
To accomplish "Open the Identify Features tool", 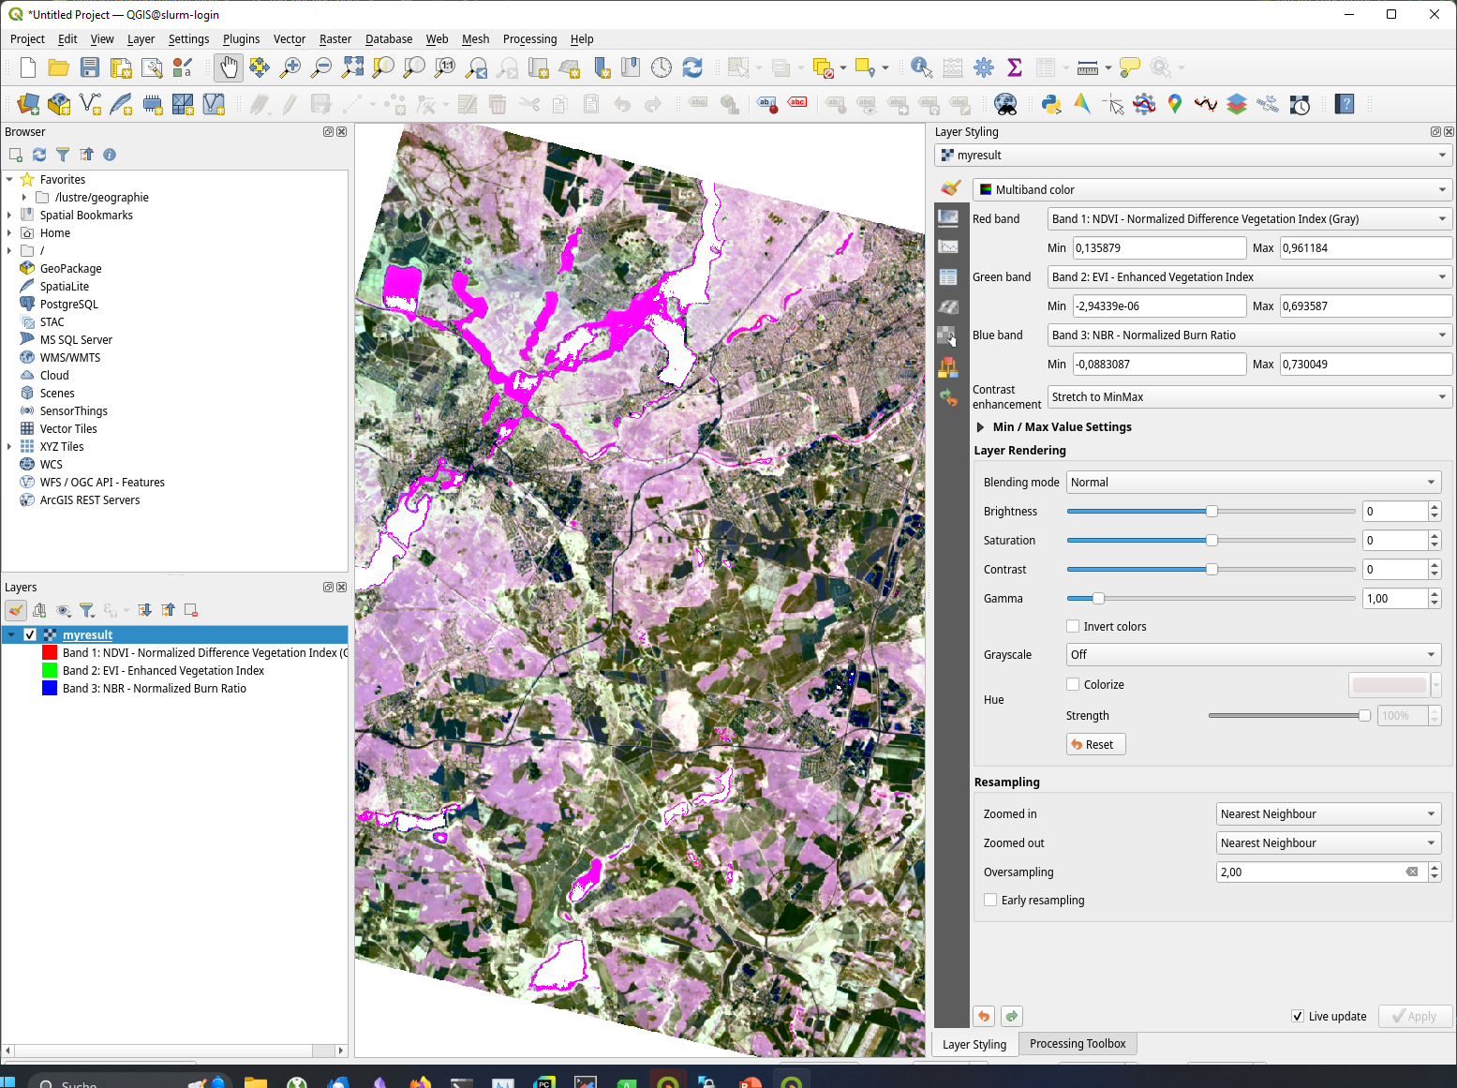I will (x=921, y=67).
